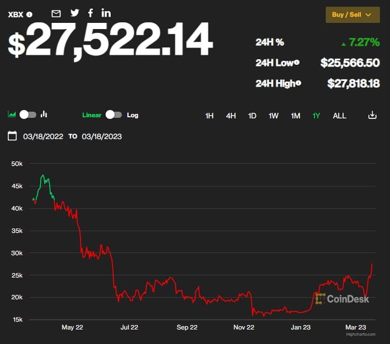Select the 1Y time range
Screen dimensions: 390x344
click(316, 116)
